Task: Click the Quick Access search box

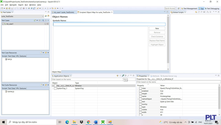Action: 170,8
